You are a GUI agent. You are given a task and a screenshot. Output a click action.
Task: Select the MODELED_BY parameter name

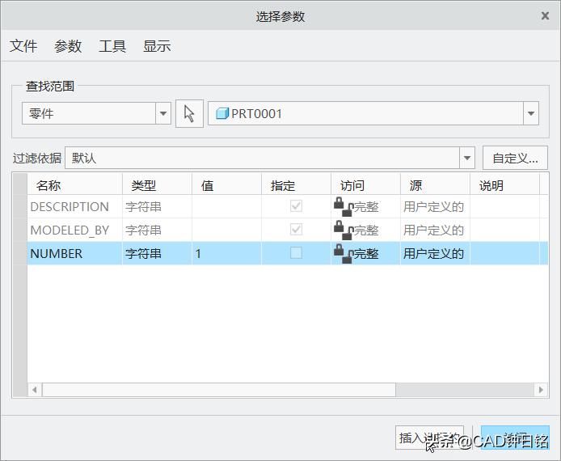[70, 230]
